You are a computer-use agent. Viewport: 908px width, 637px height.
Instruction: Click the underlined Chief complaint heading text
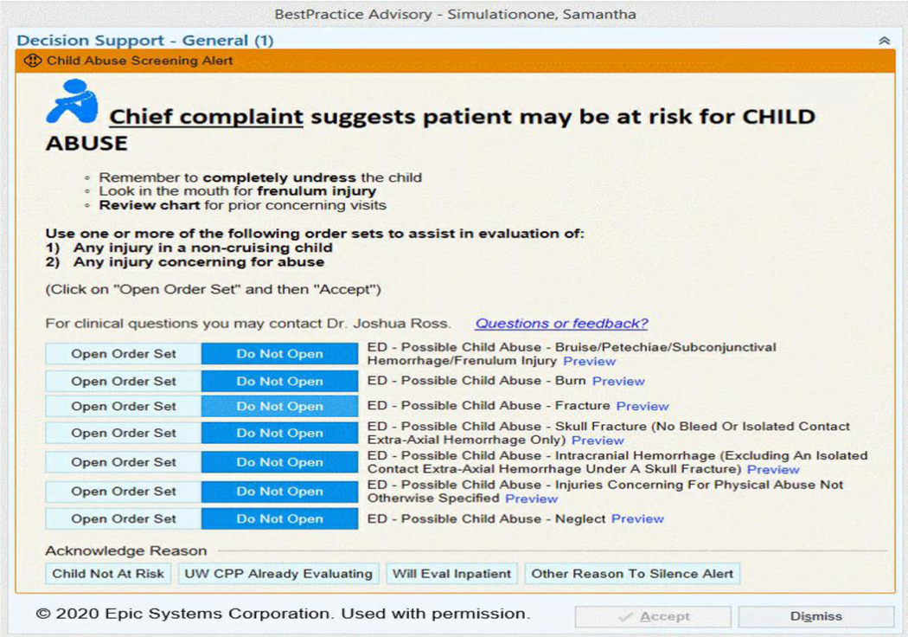click(x=206, y=117)
